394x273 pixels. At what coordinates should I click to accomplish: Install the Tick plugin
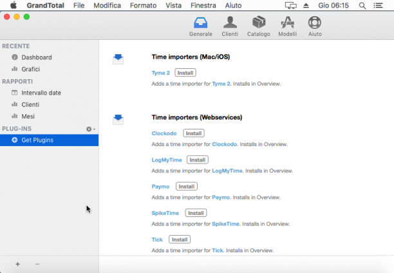(180, 240)
